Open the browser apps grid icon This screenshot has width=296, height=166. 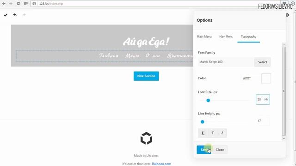point(26,4)
